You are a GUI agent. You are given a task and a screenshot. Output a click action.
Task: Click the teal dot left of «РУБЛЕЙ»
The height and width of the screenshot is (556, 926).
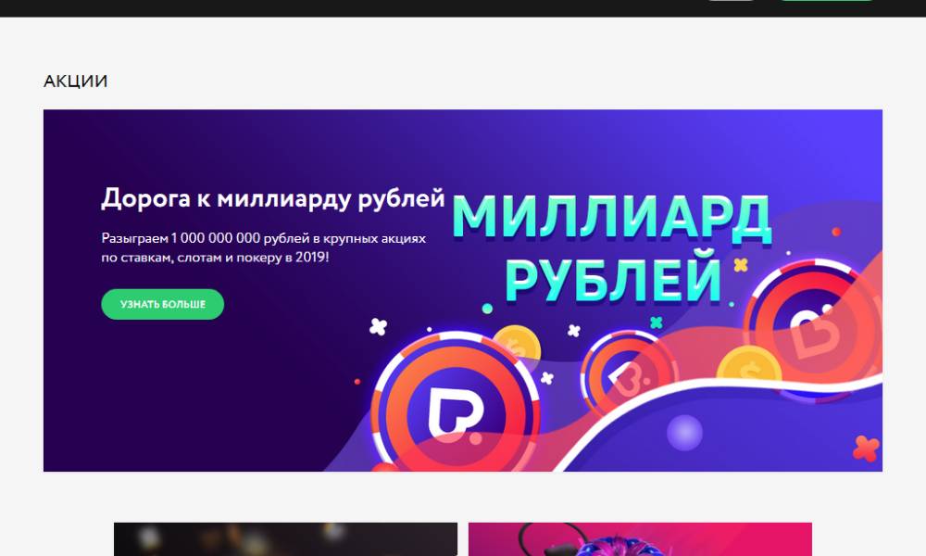point(487,308)
